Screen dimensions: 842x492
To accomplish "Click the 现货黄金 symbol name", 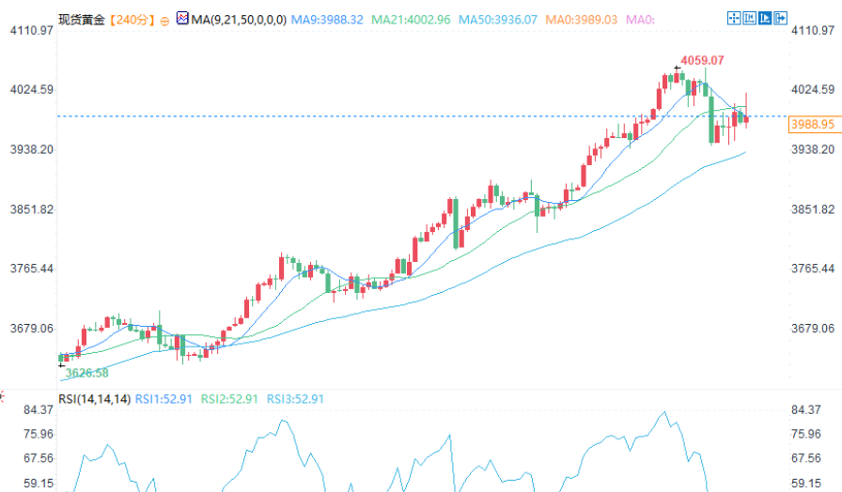I will tap(80, 20).
